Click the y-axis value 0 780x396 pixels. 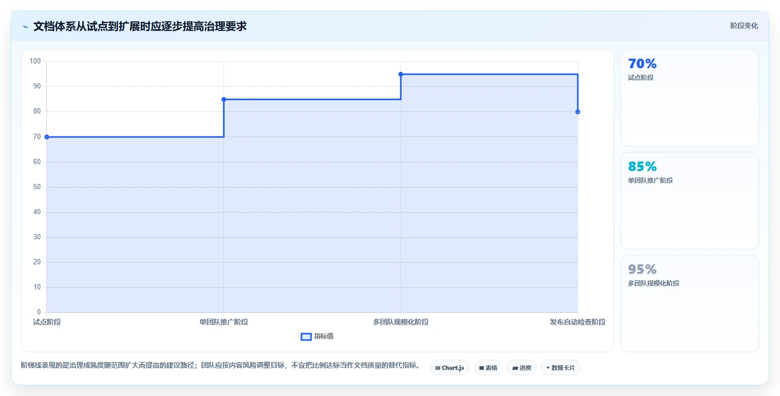39,312
